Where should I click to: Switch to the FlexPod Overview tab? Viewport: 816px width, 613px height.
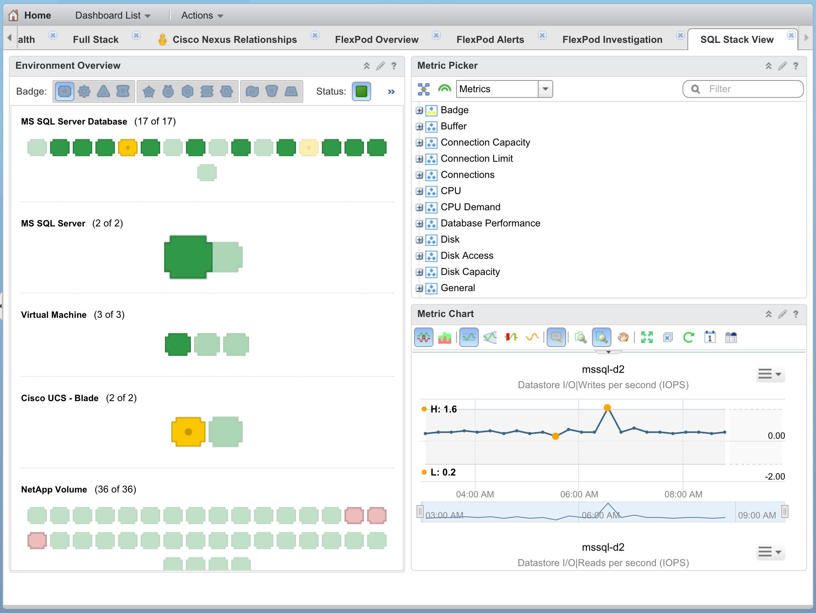(376, 40)
